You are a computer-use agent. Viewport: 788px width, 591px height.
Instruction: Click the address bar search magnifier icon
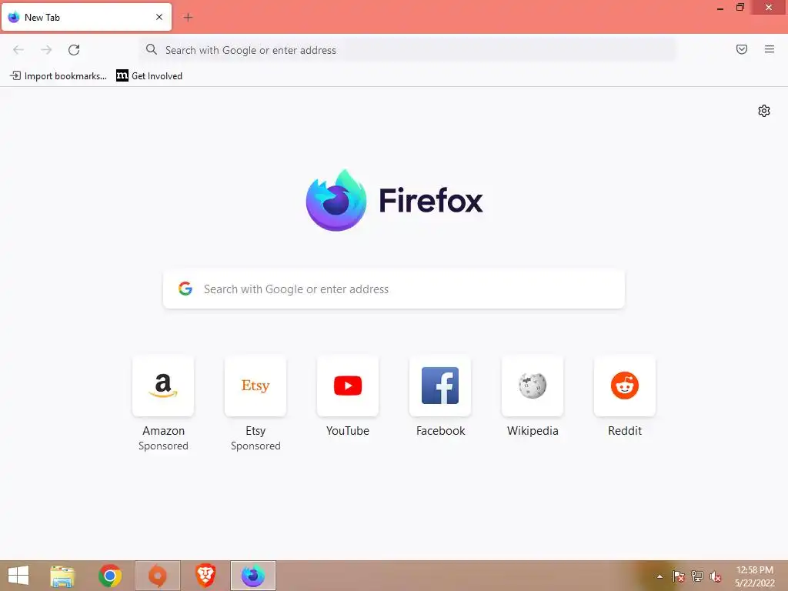click(x=152, y=49)
